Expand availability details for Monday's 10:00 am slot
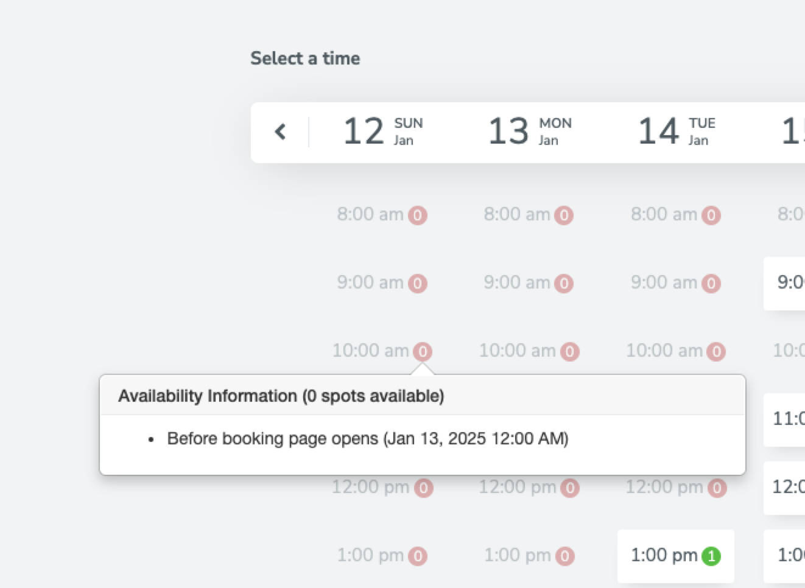 529,351
